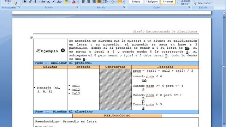Apply the Normal style
Image resolution: width=226 pixels, height=127 pixels.
click(168, 2)
